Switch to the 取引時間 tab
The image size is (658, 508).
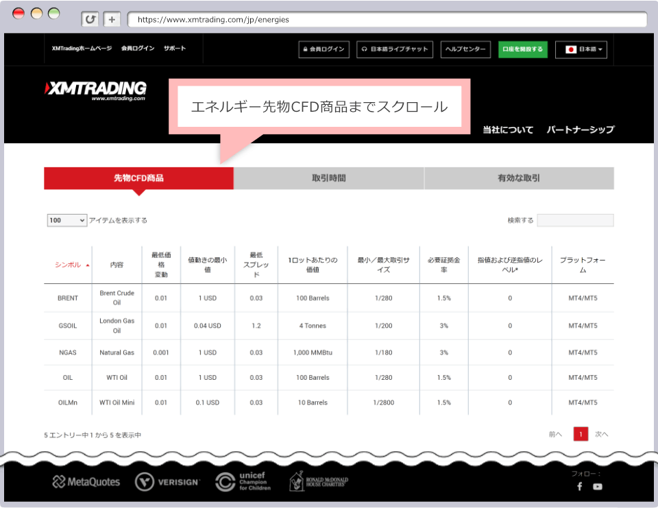coord(328,178)
